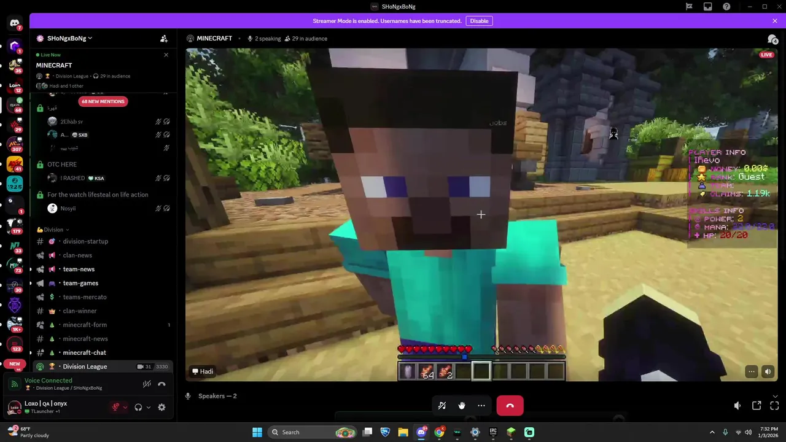The width and height of the screenshot is (786, 442).
Task: Open microphone input options dropdown arrow
Action: pyautogui.click(x=125, y=408)
